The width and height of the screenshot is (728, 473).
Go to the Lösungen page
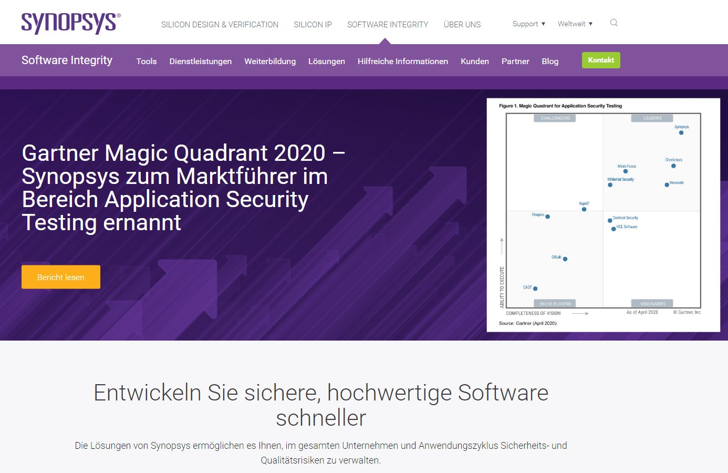pyautogui.click(x=327, y=61)
